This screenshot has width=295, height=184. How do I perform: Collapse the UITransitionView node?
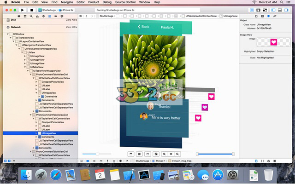point(11,38)
